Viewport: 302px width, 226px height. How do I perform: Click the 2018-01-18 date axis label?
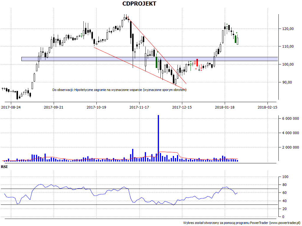[224, 107]
